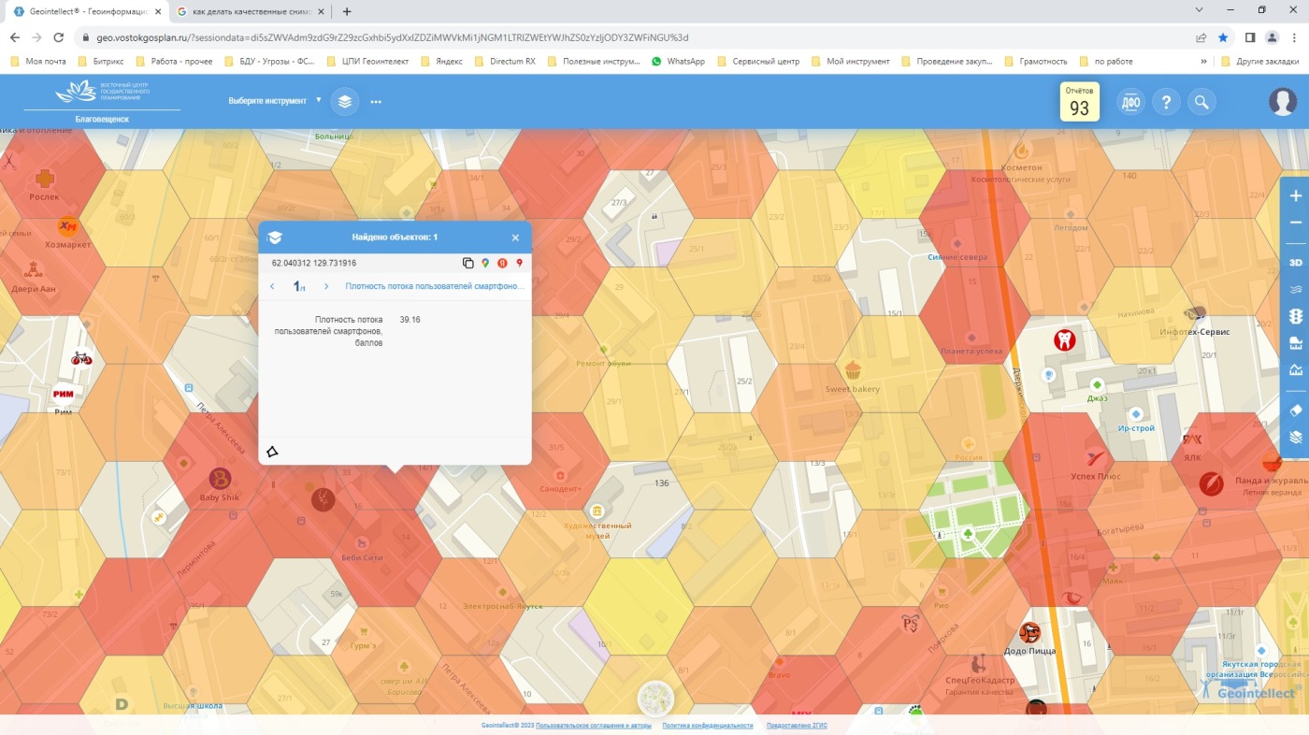Click the graduation cap icon in popup header
The width and height of the screenshot is (1309, 735).
[x=275, y=238]
